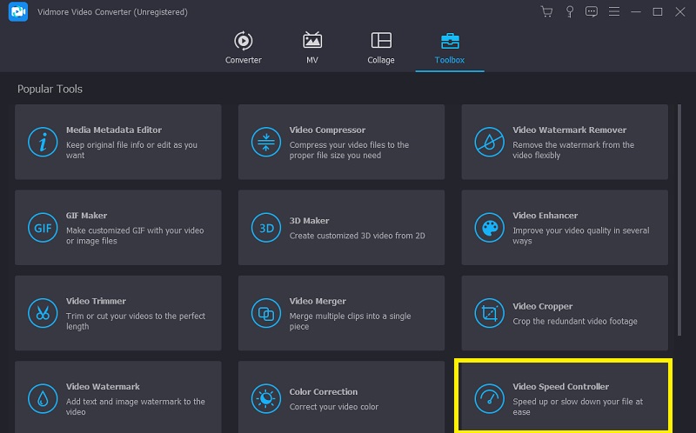Open the Video Watermark droplet icon
This screenshot has width=696, height=433.
40,398
